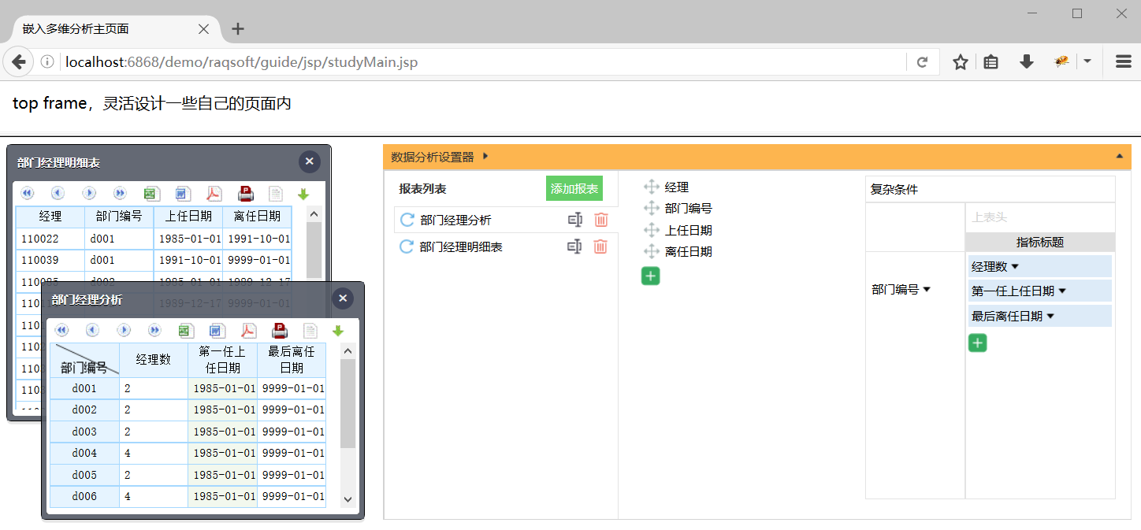Expand the 数据分析设置器 arrow
The image size is (1141, 530).
[x=485, y=156]
